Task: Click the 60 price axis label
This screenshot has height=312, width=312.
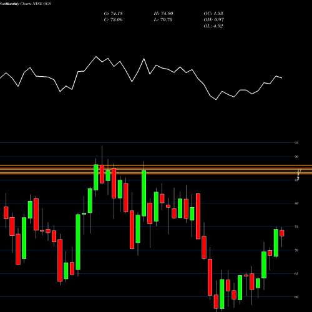Action: [296, 297]
